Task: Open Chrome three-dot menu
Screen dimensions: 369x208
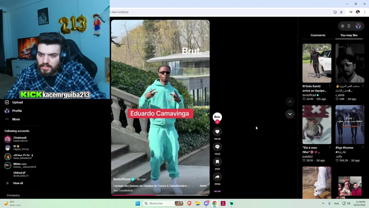Action: pos(365,12)
